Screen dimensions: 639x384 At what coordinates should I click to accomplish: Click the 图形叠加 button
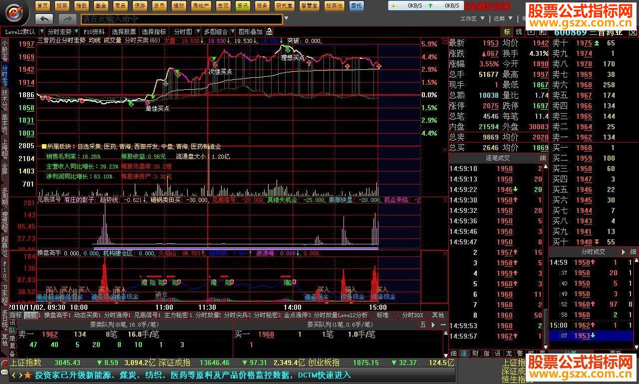click(x=251, y=32)
